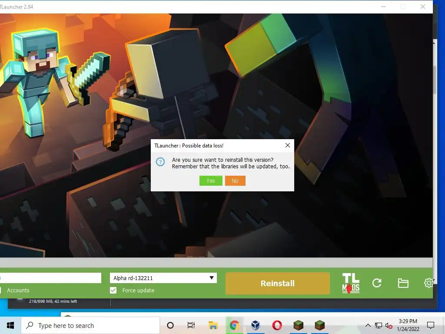
Task: Click the muted volume tray icon
Action: click(389, 326)
